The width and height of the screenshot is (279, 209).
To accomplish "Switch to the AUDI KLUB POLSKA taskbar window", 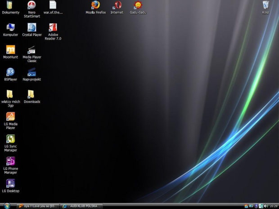I will (81, 206).
